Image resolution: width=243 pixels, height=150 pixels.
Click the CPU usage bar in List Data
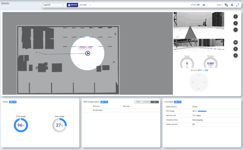[x=202, y=111]
